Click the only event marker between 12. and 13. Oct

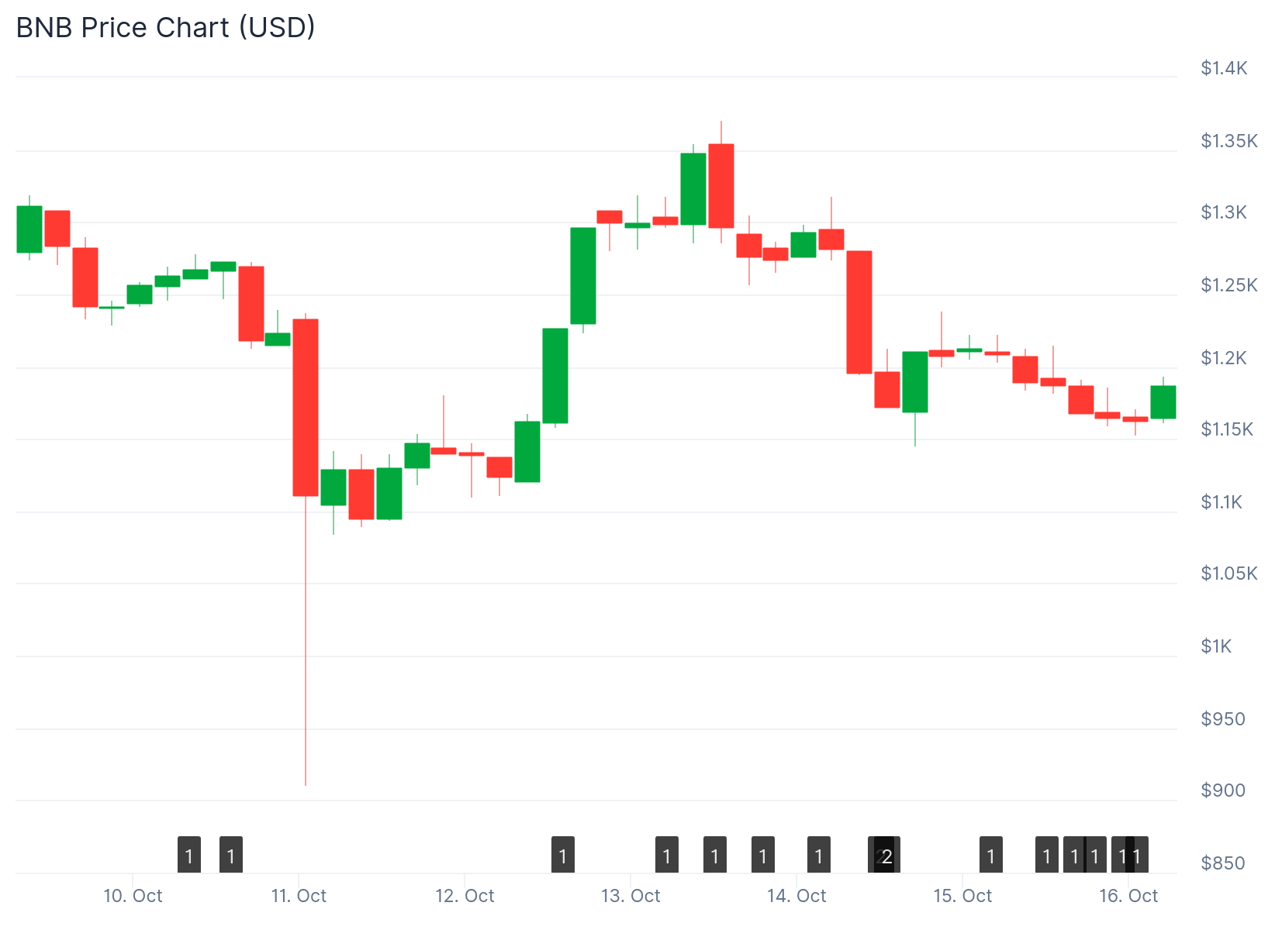coord(563,856)
